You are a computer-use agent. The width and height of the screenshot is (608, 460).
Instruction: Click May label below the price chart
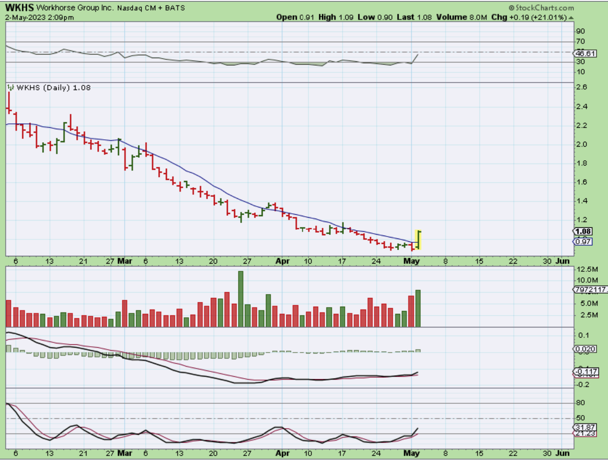[x=411, y=261]
